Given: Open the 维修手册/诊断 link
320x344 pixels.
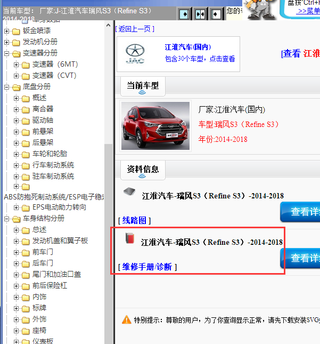Looking at the screenshot, I should [x=147, y=267].
